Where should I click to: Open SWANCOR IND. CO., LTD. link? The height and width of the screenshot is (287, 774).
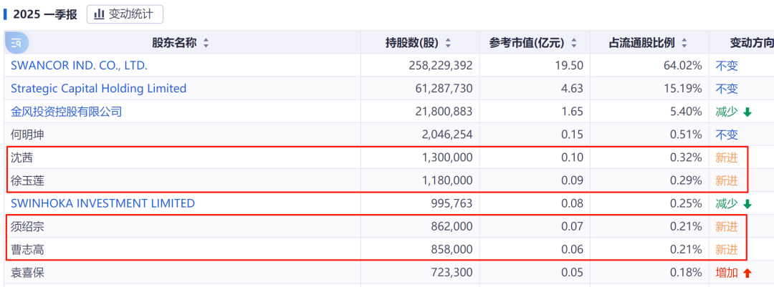(79, 65)
